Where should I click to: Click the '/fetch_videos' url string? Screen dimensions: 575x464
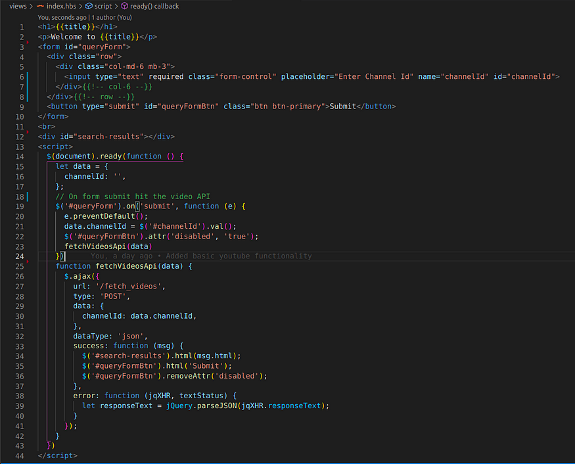coord(128,287)
